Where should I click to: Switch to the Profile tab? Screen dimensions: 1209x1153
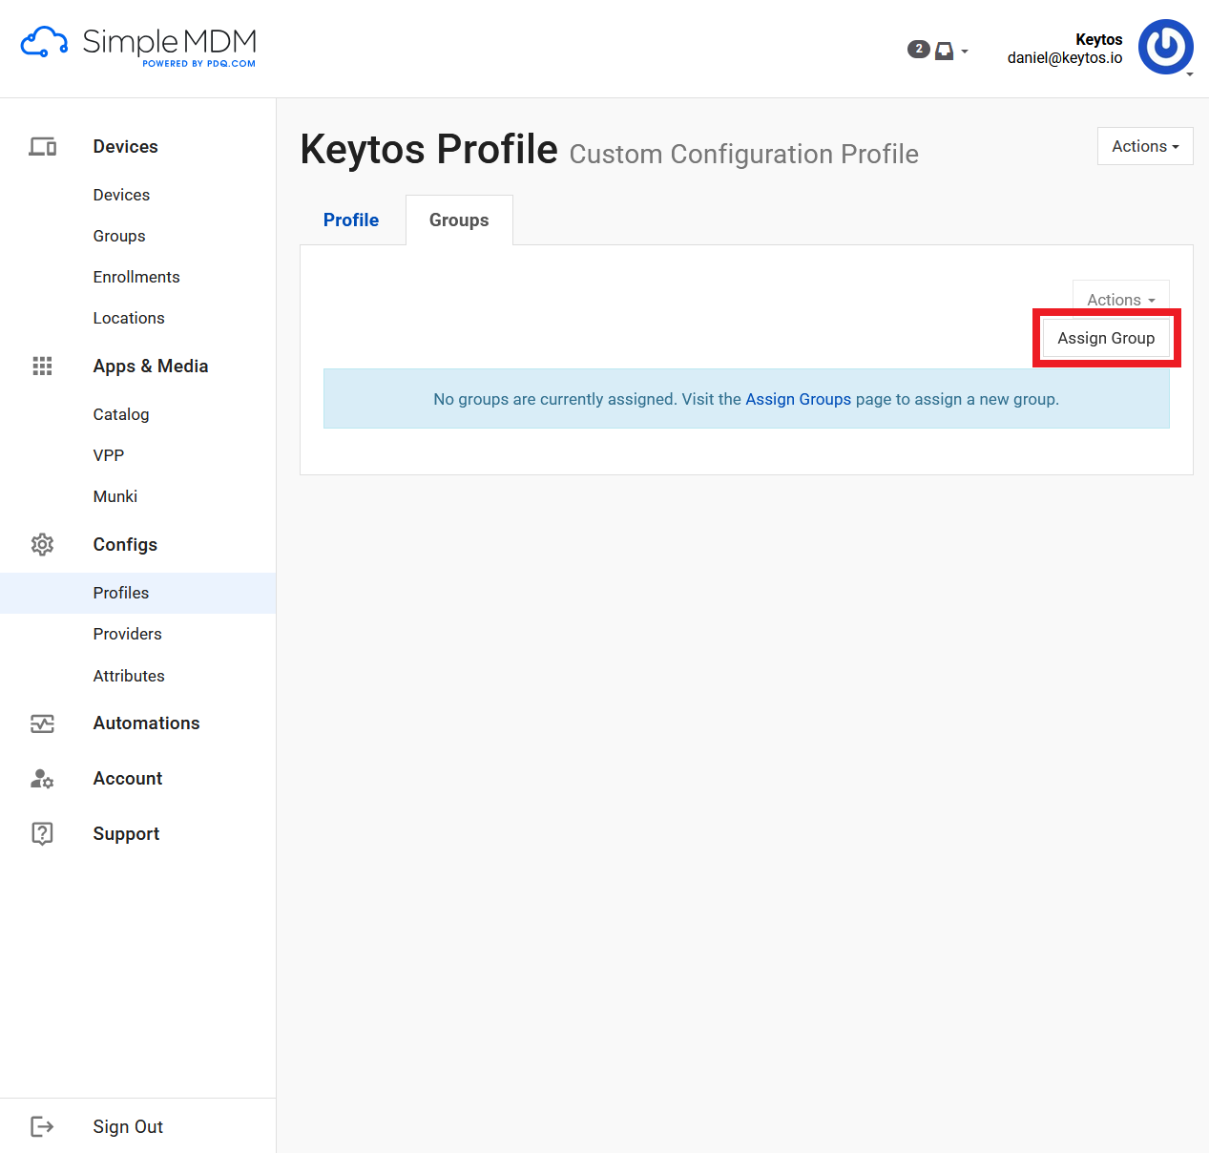click(x=351, y=220)
